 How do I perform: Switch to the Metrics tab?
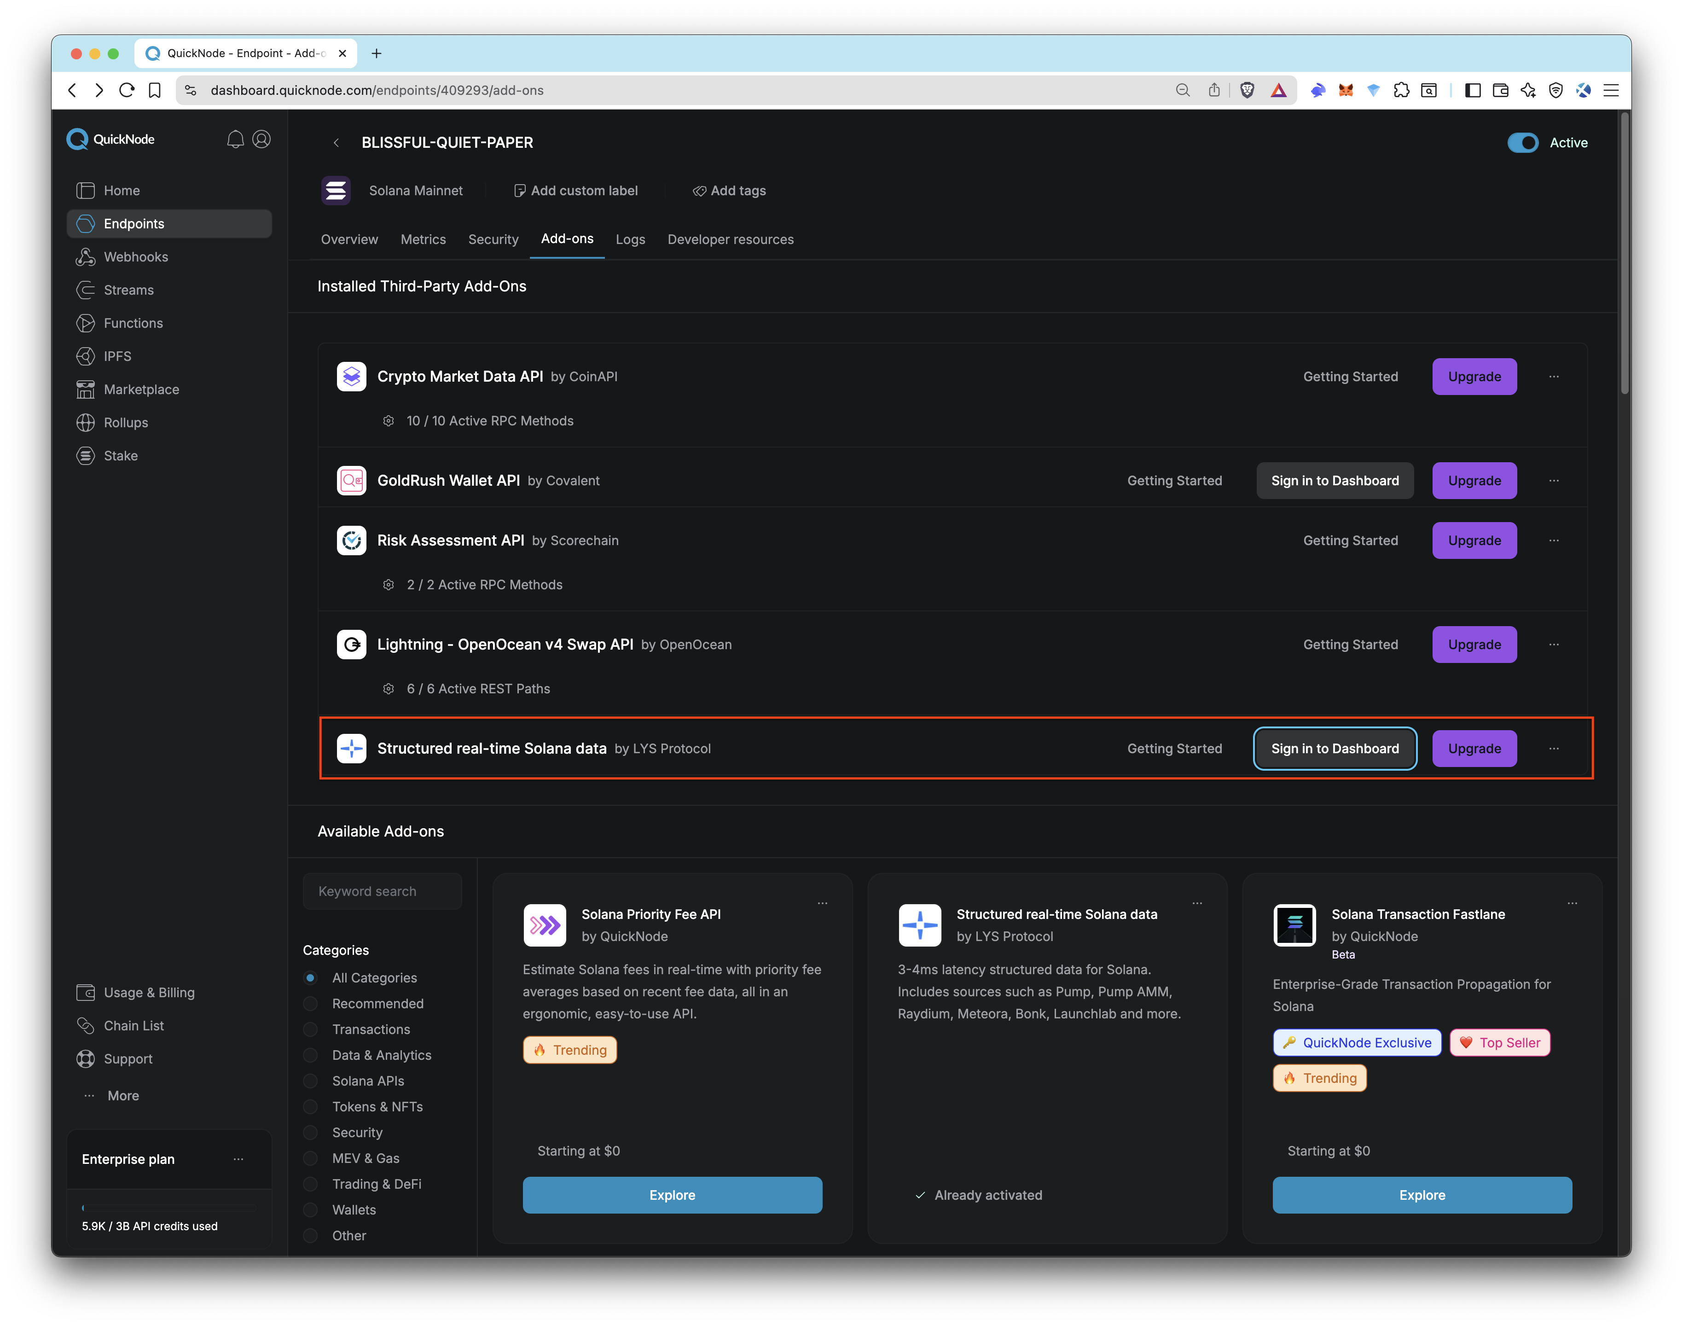tap(423, 239)
